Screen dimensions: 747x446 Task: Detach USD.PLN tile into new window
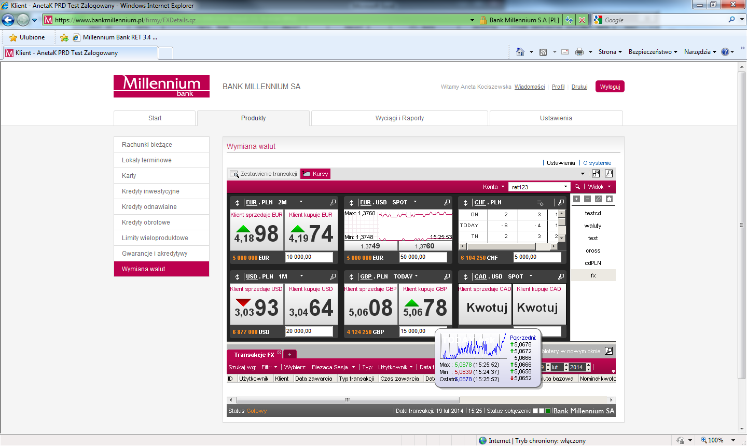click(x=333, y=276)
